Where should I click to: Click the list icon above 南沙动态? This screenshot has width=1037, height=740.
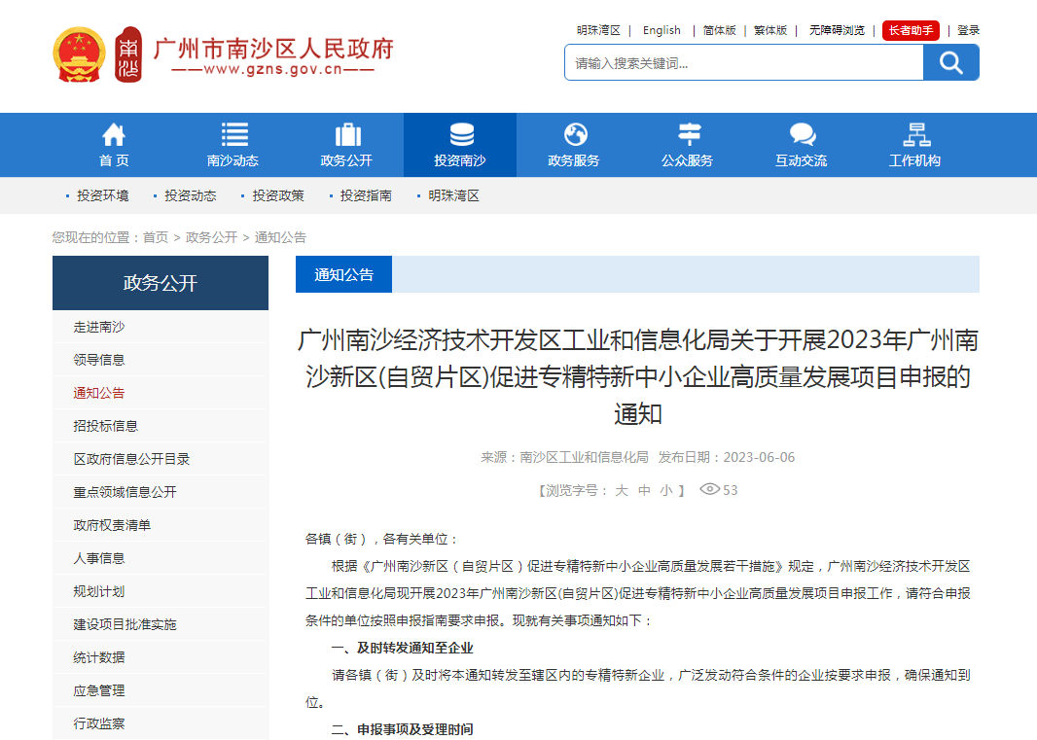pos(234,134)
